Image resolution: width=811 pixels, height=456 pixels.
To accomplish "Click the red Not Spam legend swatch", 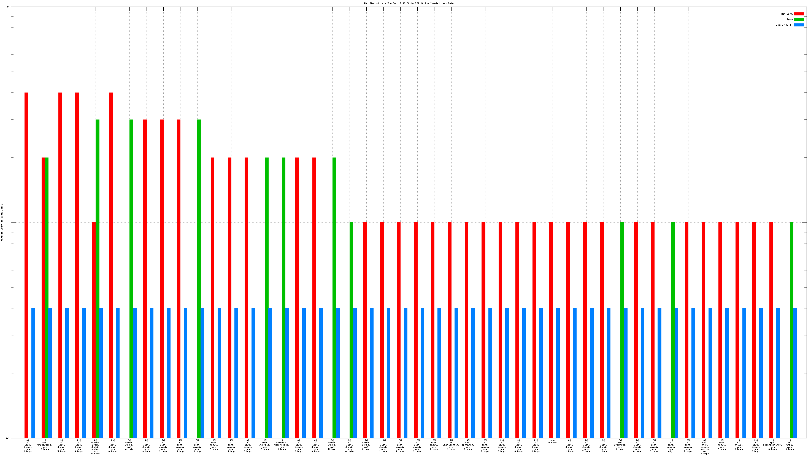I will pos(799,14).
